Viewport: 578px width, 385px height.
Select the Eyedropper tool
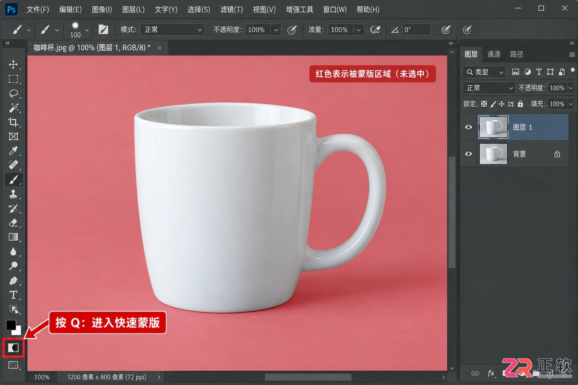(13, 151)
